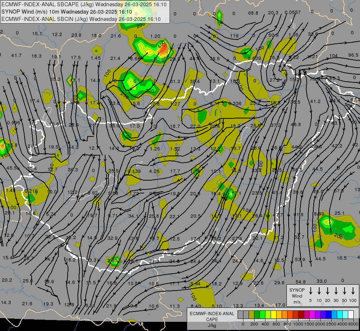Viewport: 360px width, 331px height.
Task: Click the wind arrow above the 10 label
Action: coord(319,291)
